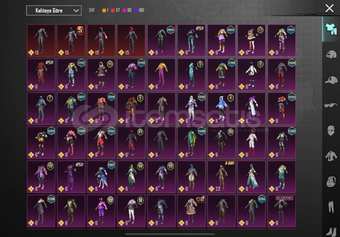Click the horizontal scroll indicator bar

tap(170, 234)
